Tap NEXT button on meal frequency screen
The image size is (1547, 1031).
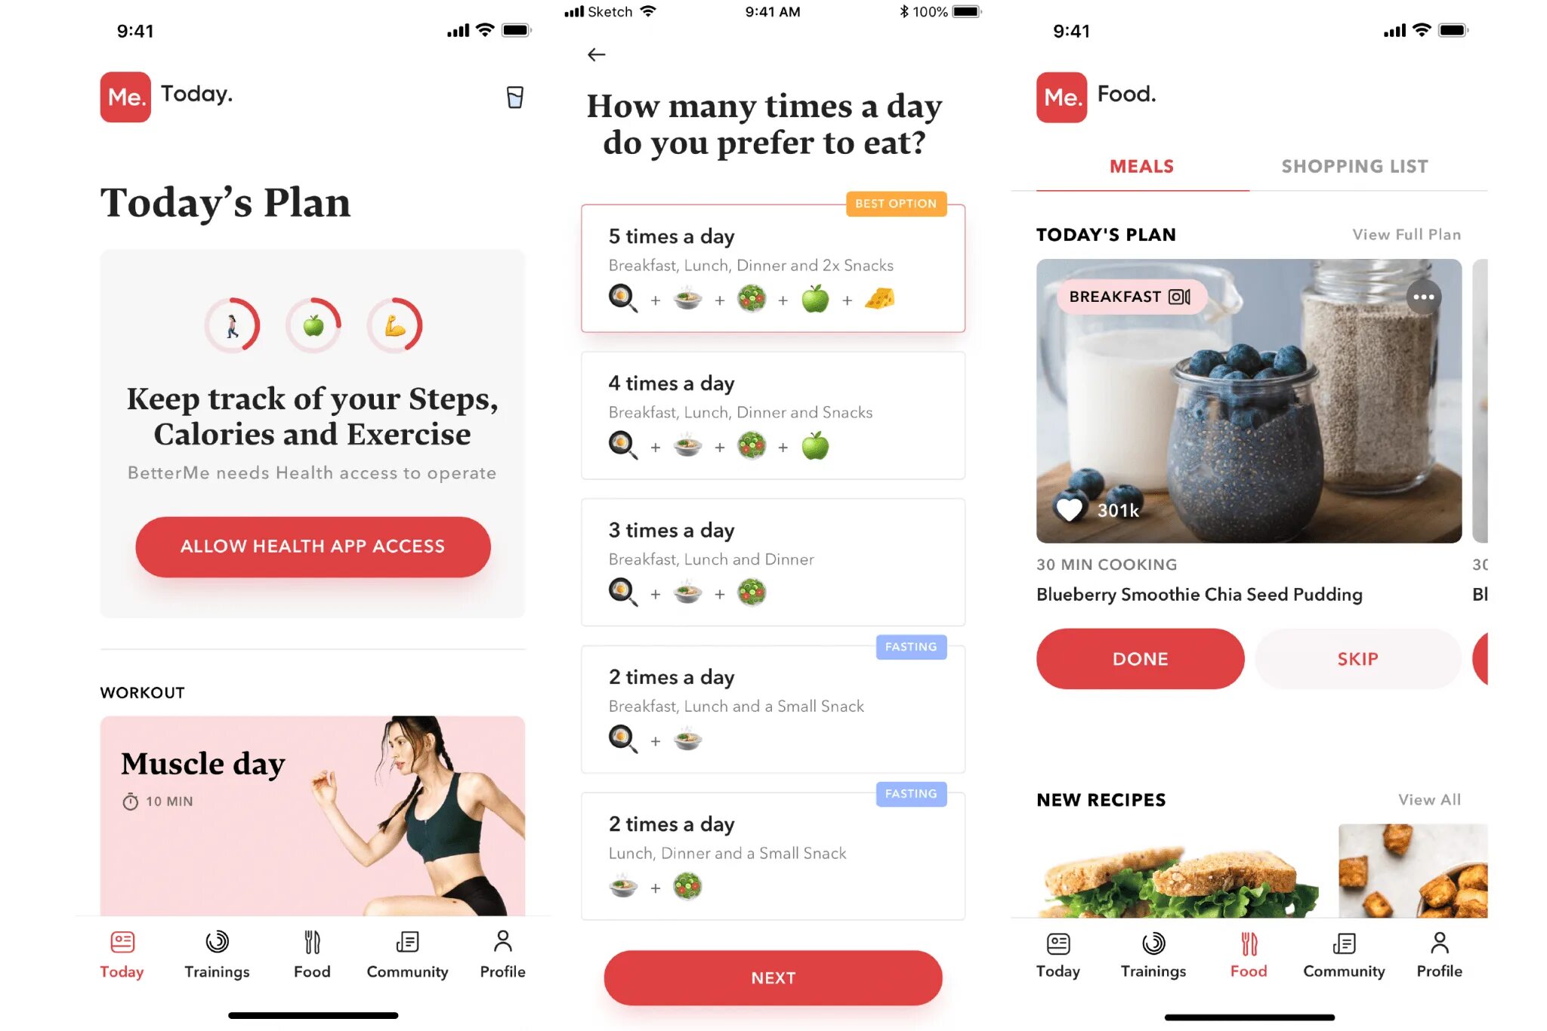pyautogui.click(x=773, y=977)
